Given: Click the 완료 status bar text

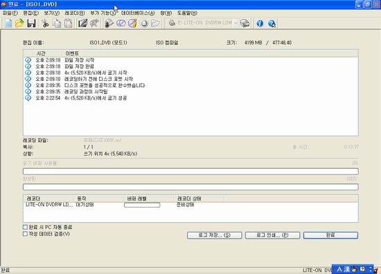Looking at the screenshot, I should coord(5,270).
